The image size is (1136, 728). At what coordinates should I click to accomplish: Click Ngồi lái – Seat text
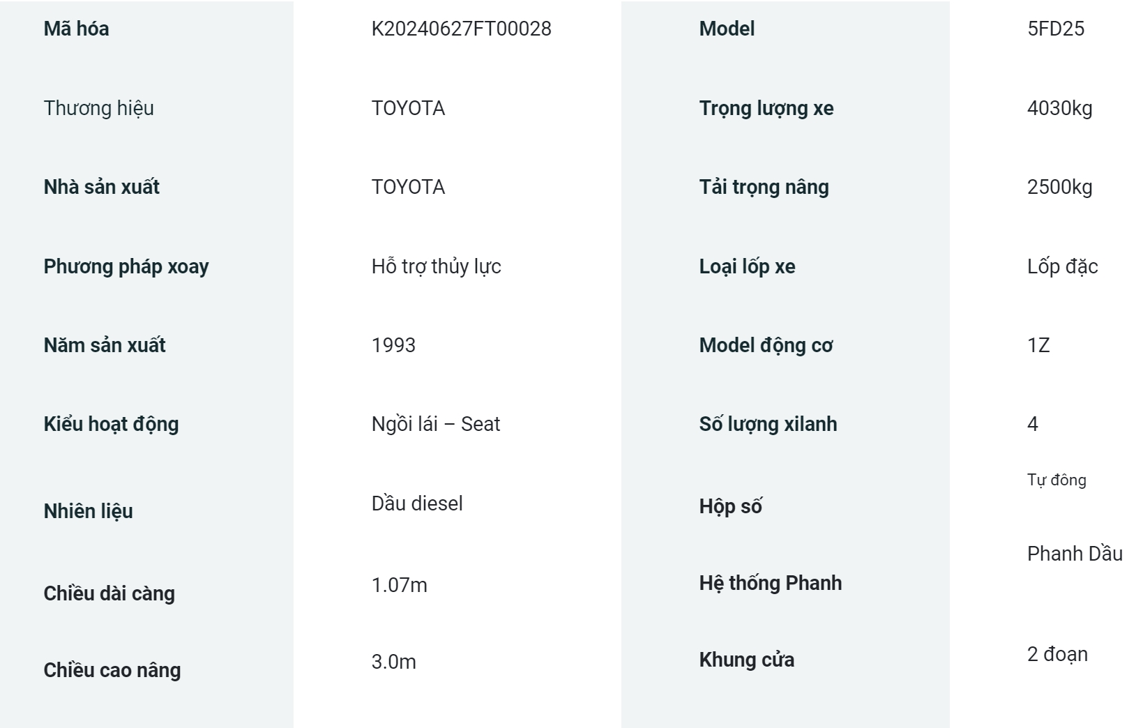436,424
